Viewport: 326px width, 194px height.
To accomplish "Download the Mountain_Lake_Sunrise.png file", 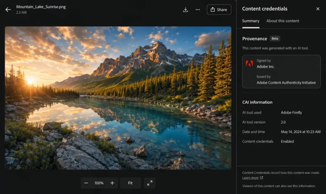I will click(x=186, y=10).
